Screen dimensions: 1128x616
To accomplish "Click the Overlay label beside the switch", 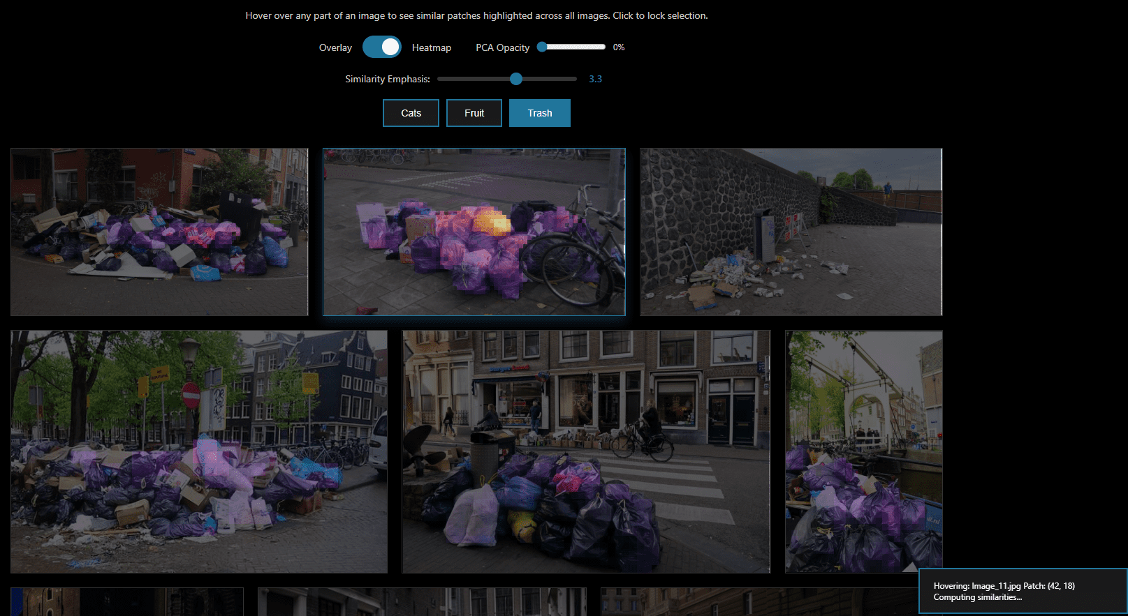I will [335, 47].
